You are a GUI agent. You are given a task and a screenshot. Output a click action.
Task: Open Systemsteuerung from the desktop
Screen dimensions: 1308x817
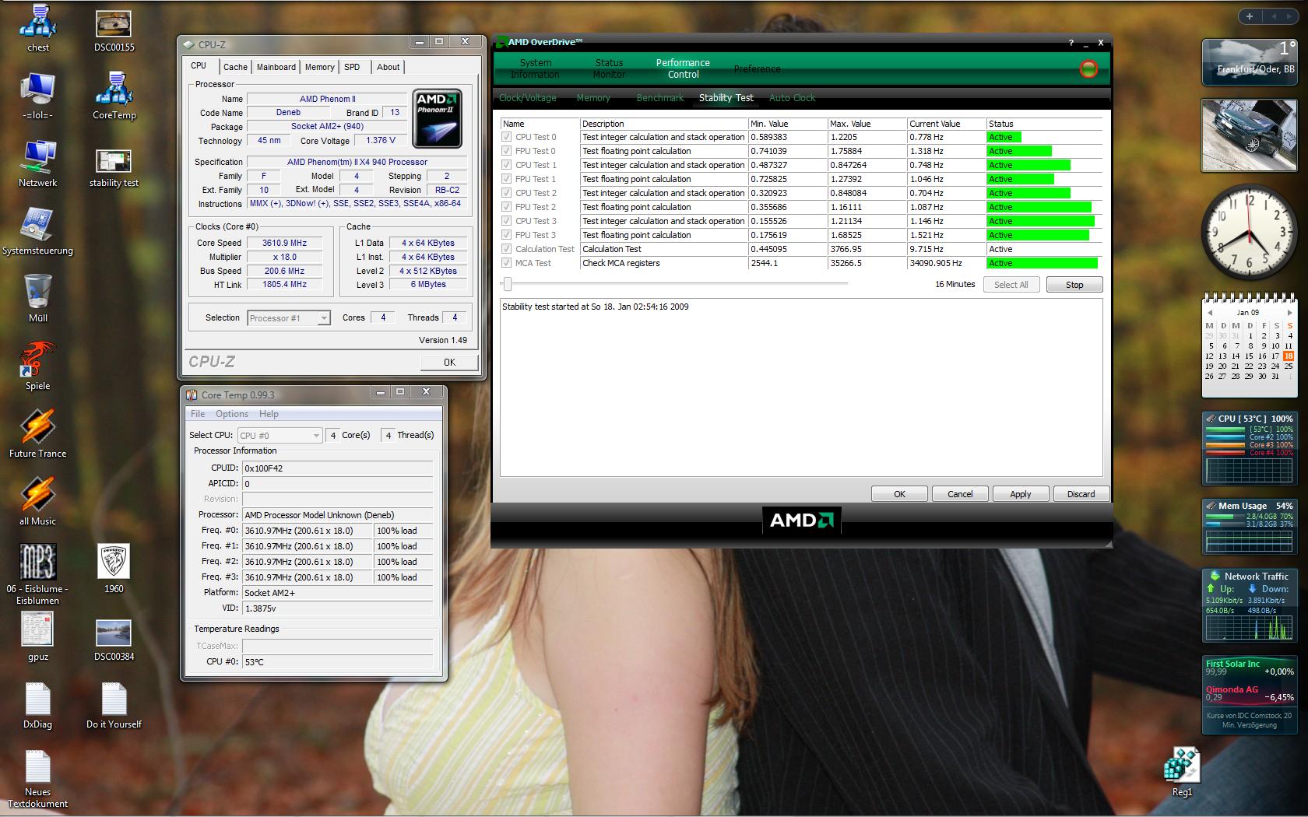tap(37, 231)
